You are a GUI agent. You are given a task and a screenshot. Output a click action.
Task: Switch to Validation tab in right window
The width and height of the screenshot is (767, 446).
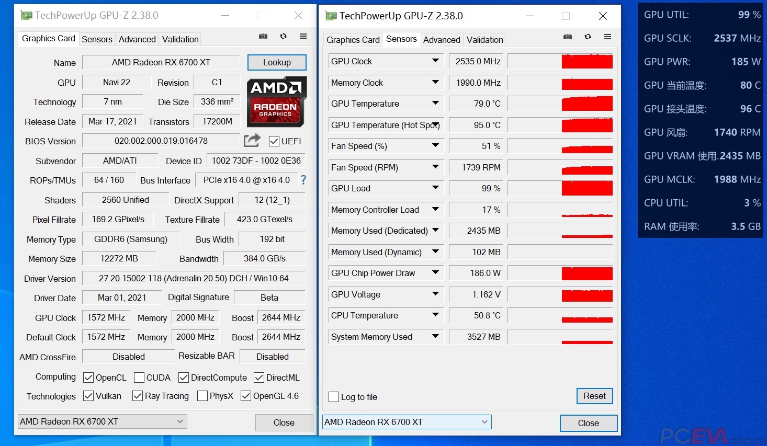(x=485, y=40)
